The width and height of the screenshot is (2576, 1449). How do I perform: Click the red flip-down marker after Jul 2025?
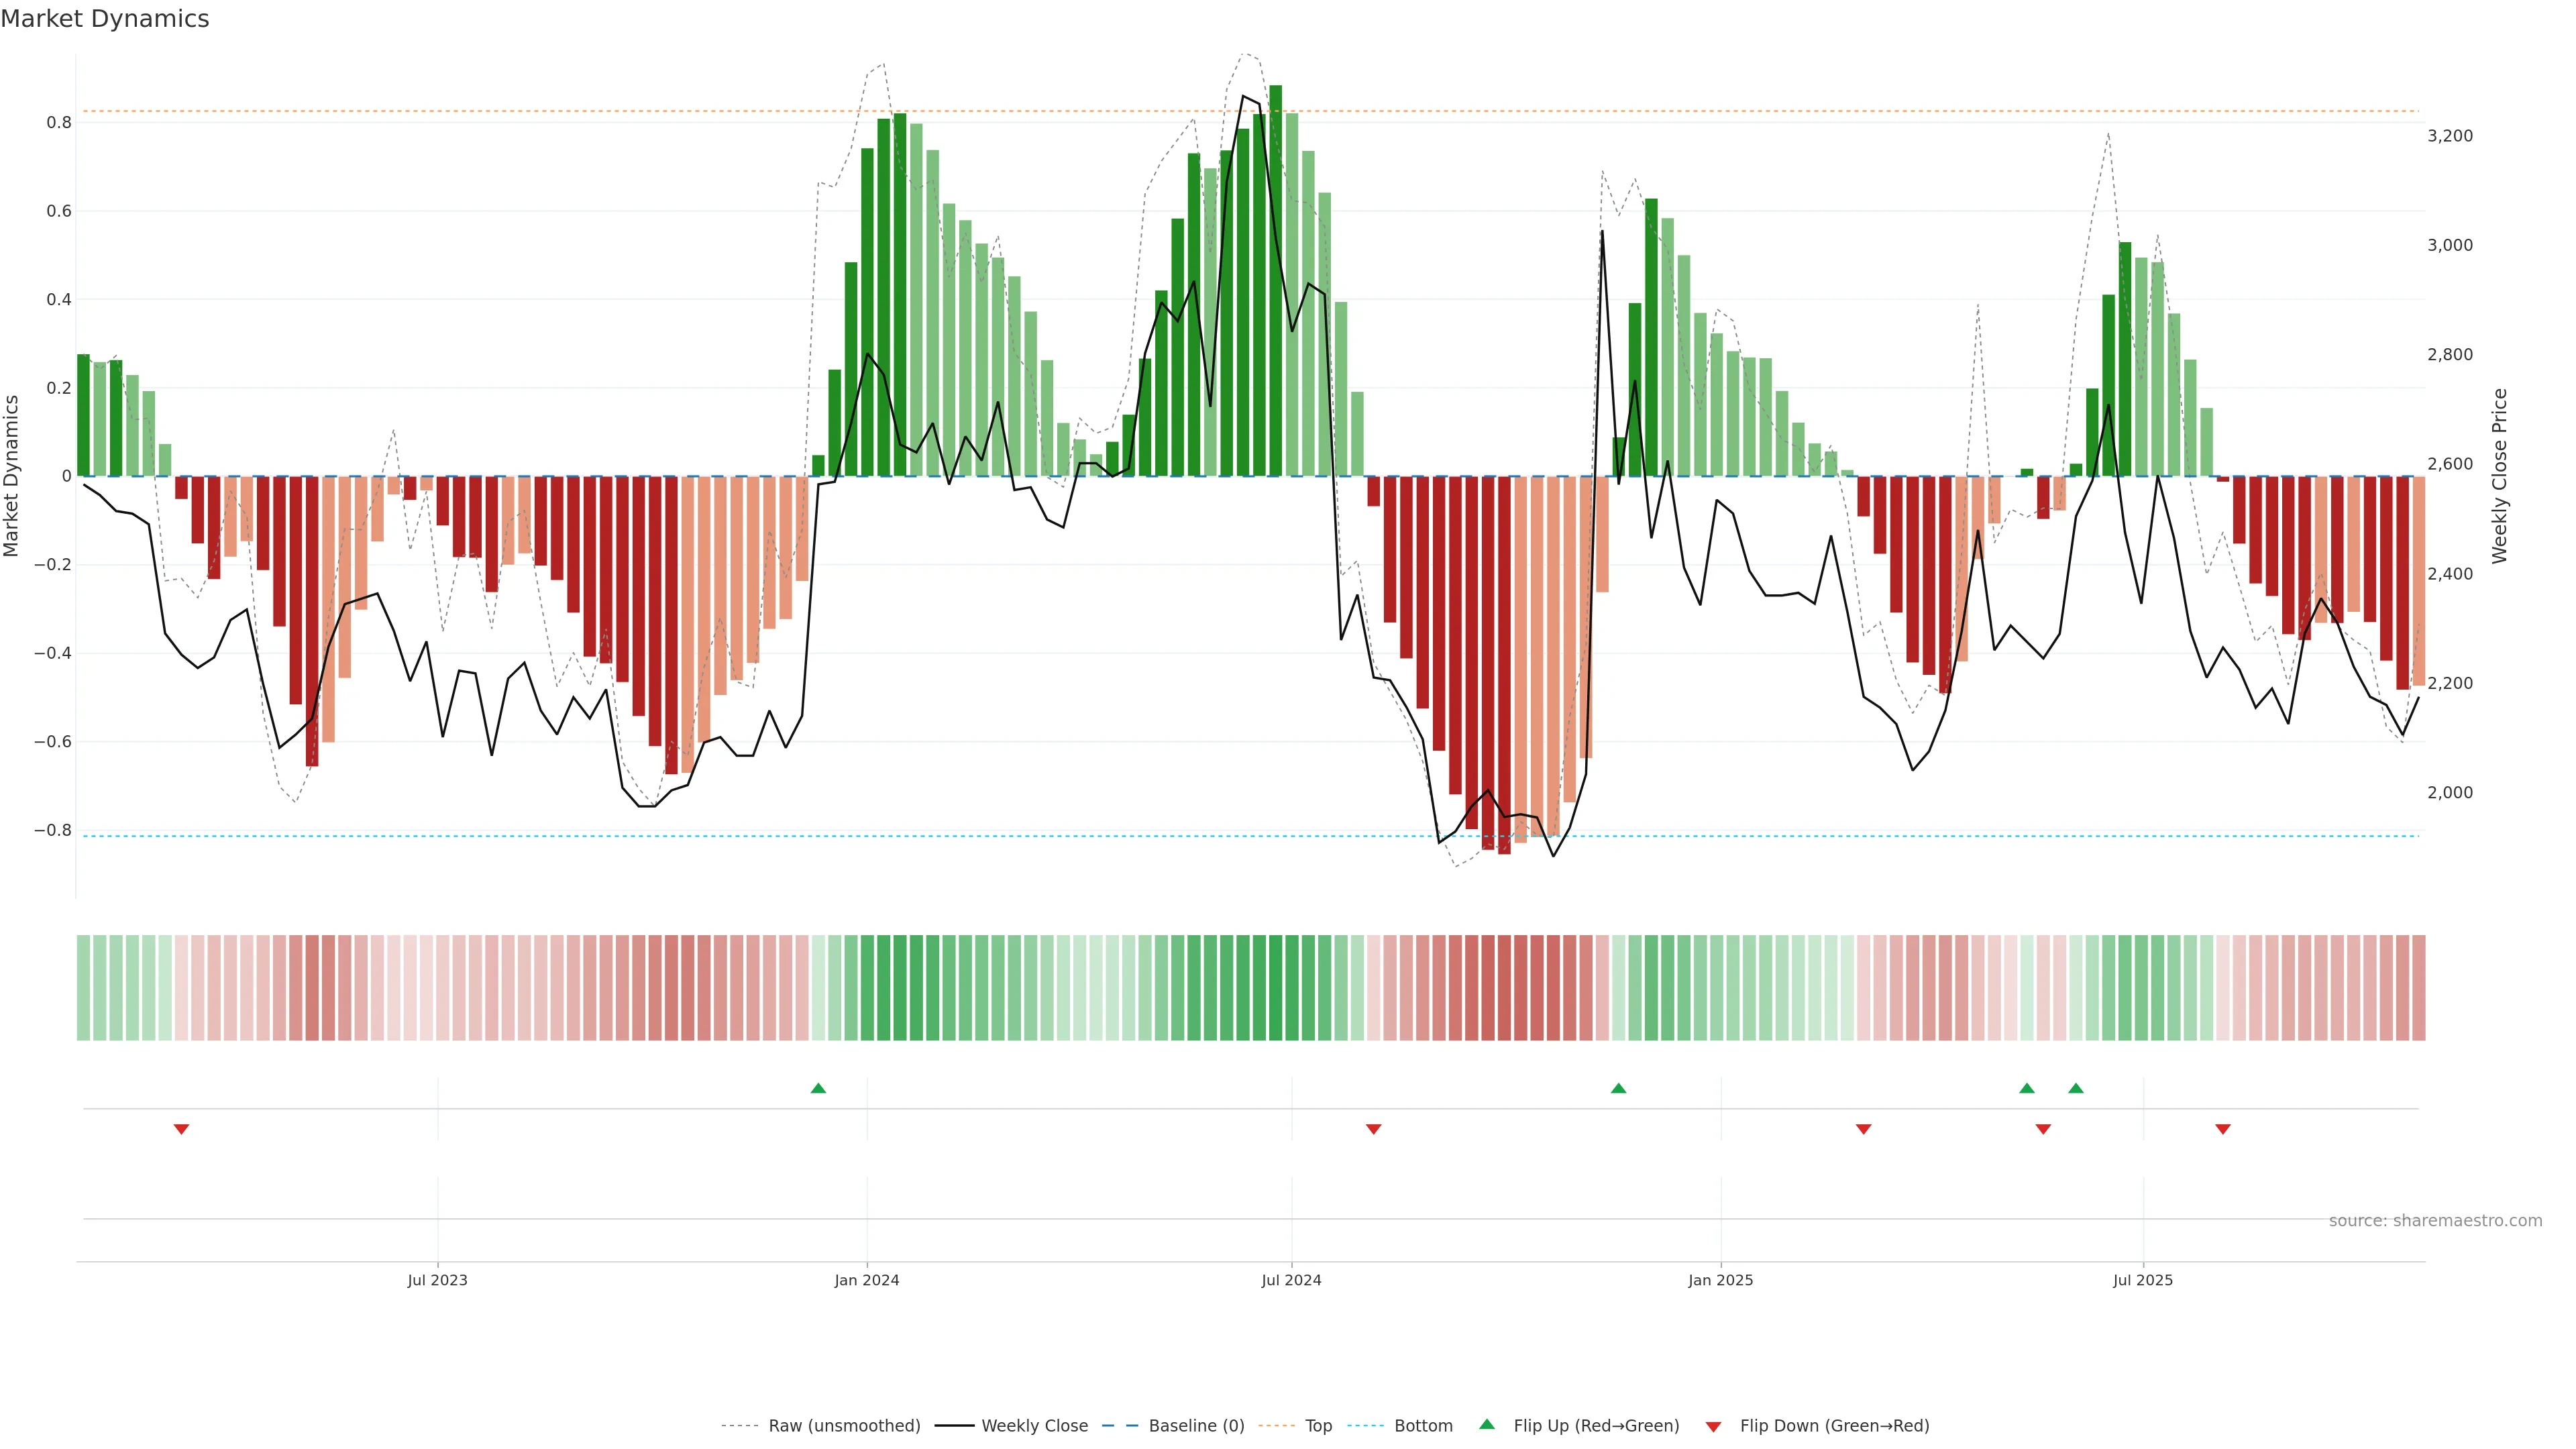(x=2223, y=1129)
